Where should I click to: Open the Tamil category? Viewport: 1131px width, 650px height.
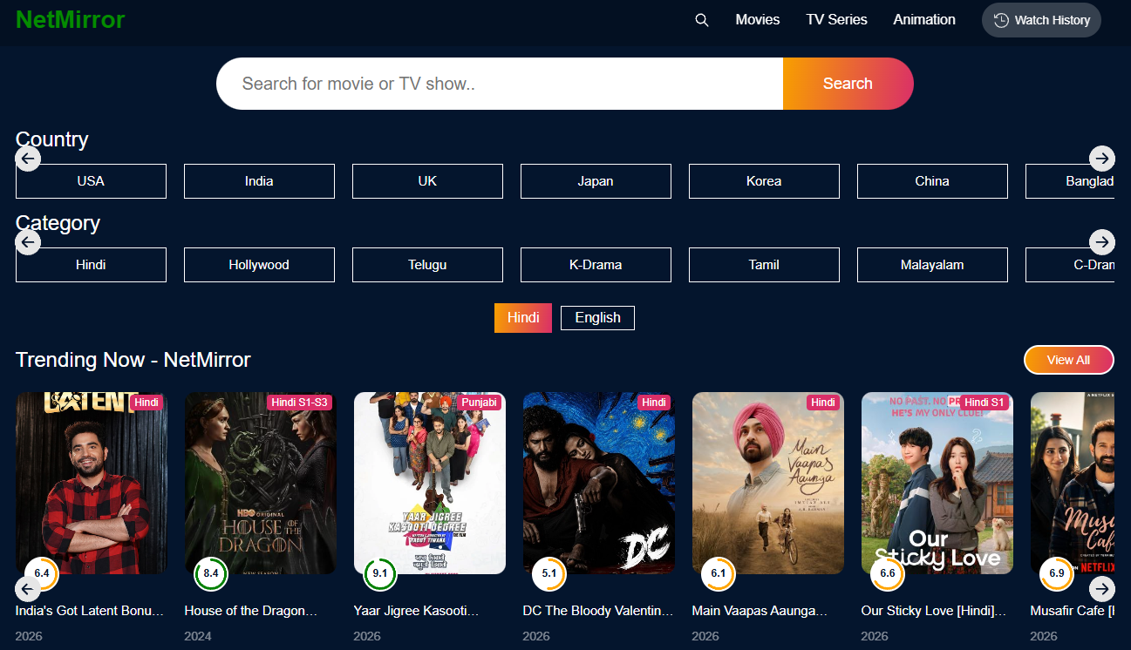[x=764, y=265]
